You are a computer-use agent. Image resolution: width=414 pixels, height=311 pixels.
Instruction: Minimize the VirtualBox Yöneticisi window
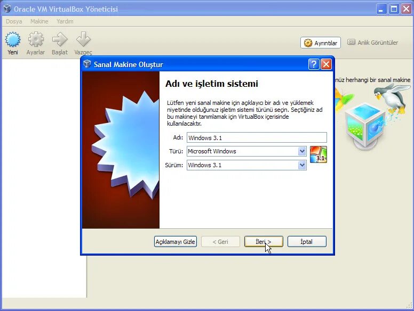pyautogui.click(x=381, y=9)
